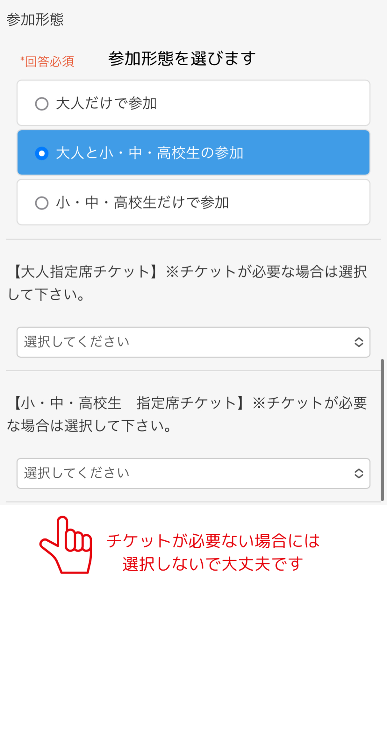Select the 大人だけで参加 radio circle
Screen dimensions: 387x741
tap(42, 104)
